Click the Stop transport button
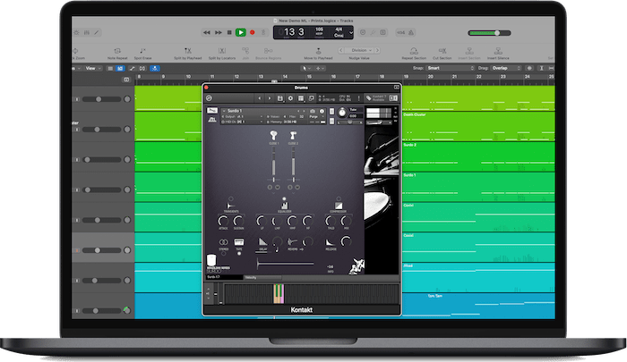The height and width of the screenshot is (362, 627). click(x=229, y=33)
